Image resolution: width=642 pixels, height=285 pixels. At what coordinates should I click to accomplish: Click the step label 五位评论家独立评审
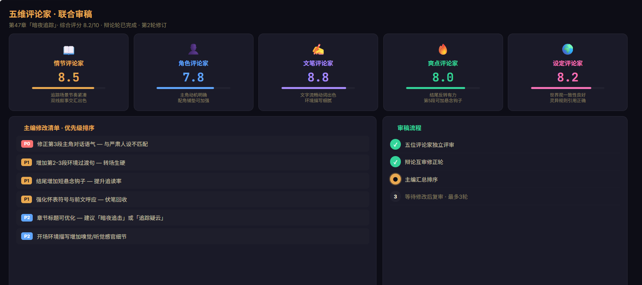[x=430, y=145]
